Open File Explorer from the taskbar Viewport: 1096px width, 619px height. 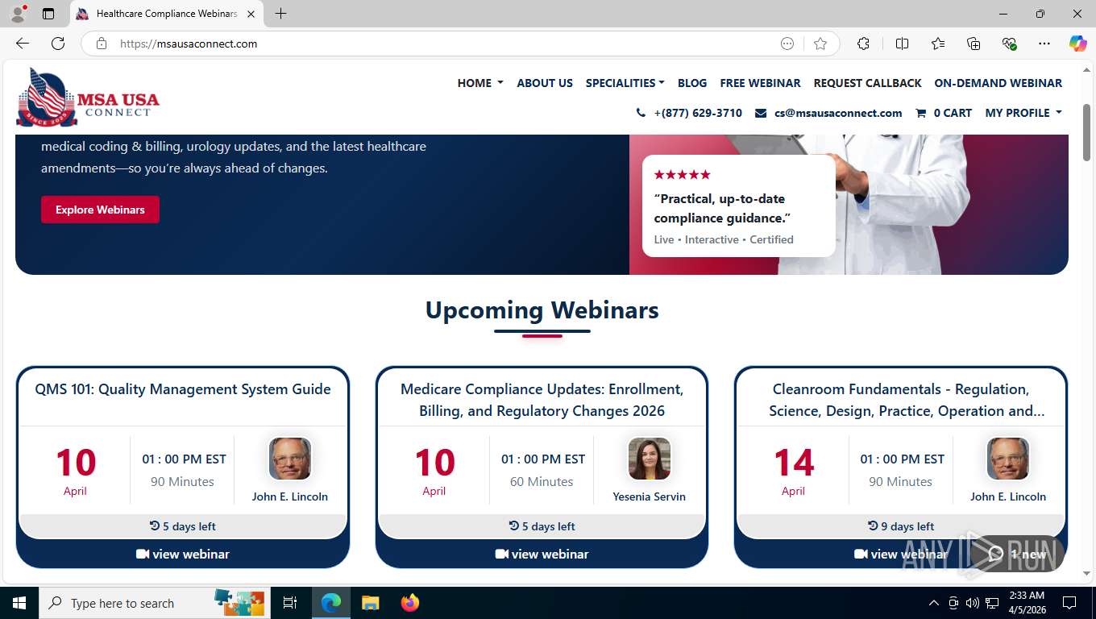pyautogui.click(x=370, y=603)
